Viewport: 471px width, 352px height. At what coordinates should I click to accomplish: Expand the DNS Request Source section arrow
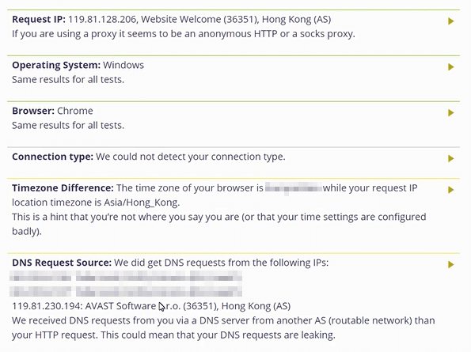pos(450,264)
